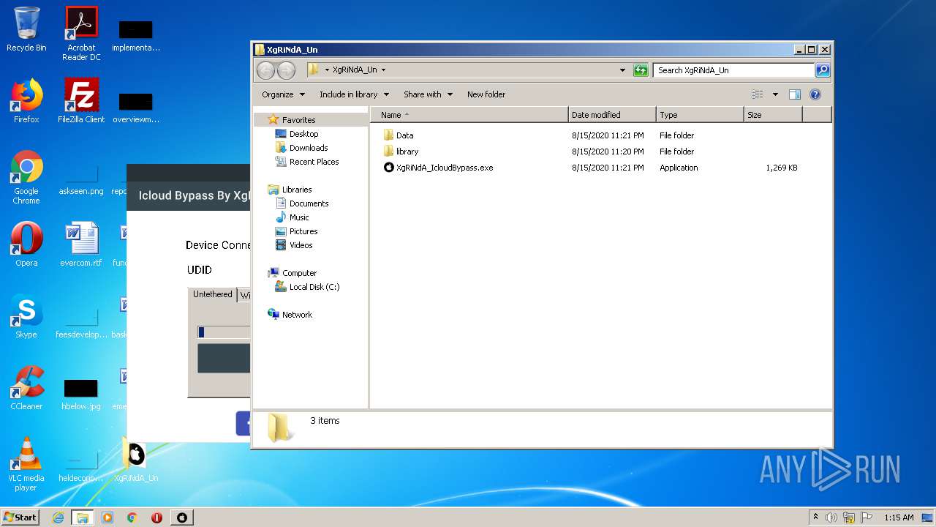Click progress bar in Icloud Bypass window
936x527 pixels.
coord(224,332)
